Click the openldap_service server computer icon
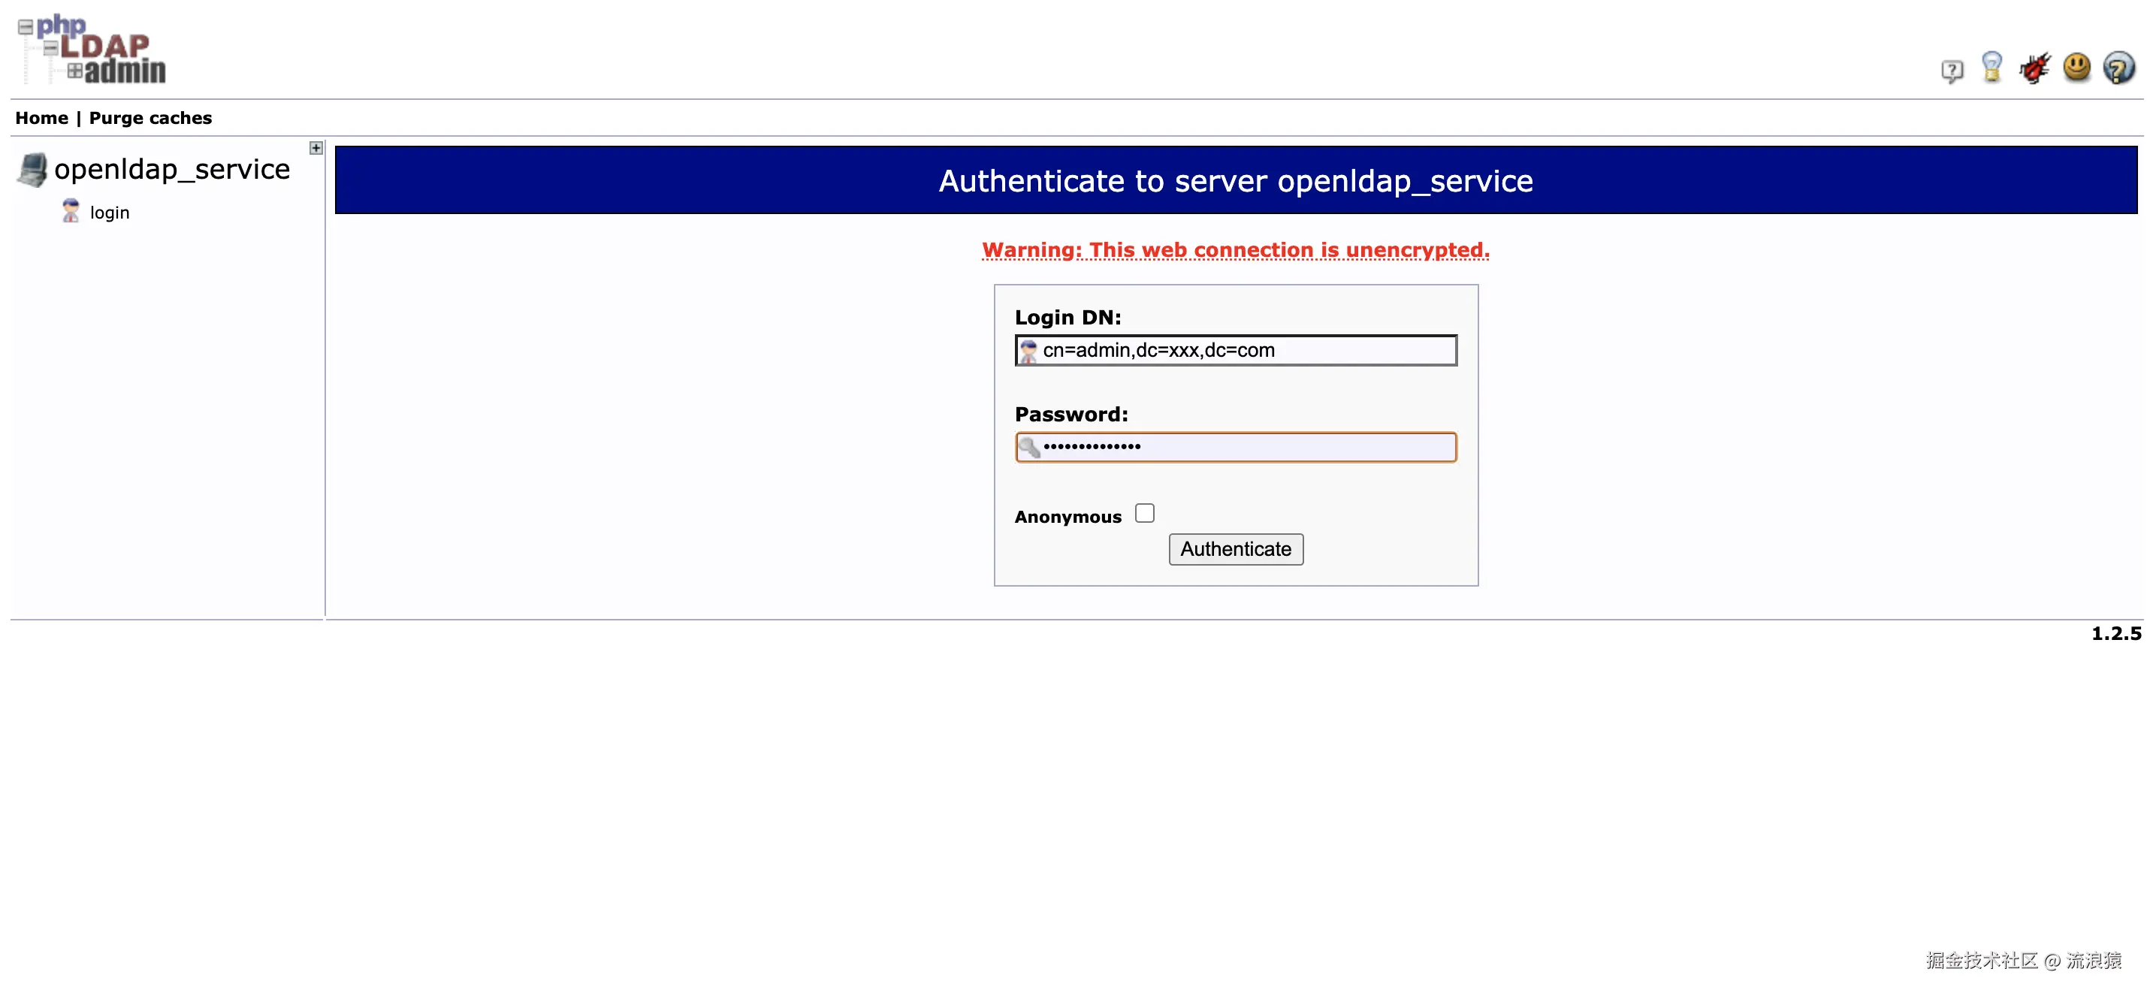The image size is (2147, 996). (x=32, y=170)
